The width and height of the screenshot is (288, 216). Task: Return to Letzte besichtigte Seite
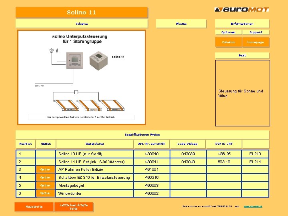(74, 207)
